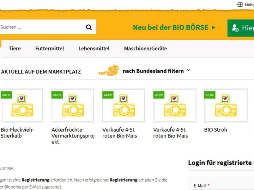The height and width of the screenshot is (190, 254).
Task: Click the green user-plus registration icon
Action: (235, 28)
